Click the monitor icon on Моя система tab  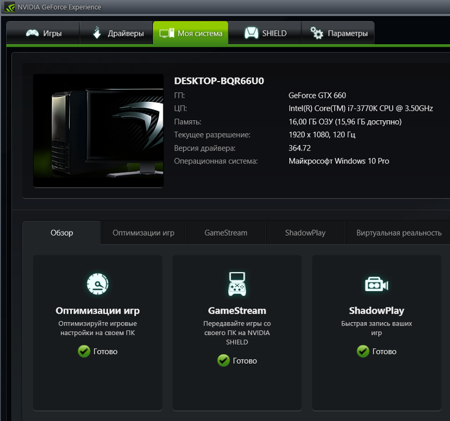pyautogui.click(x=166, y=33)
